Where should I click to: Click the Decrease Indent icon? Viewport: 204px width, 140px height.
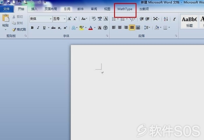tap(141, 19)
